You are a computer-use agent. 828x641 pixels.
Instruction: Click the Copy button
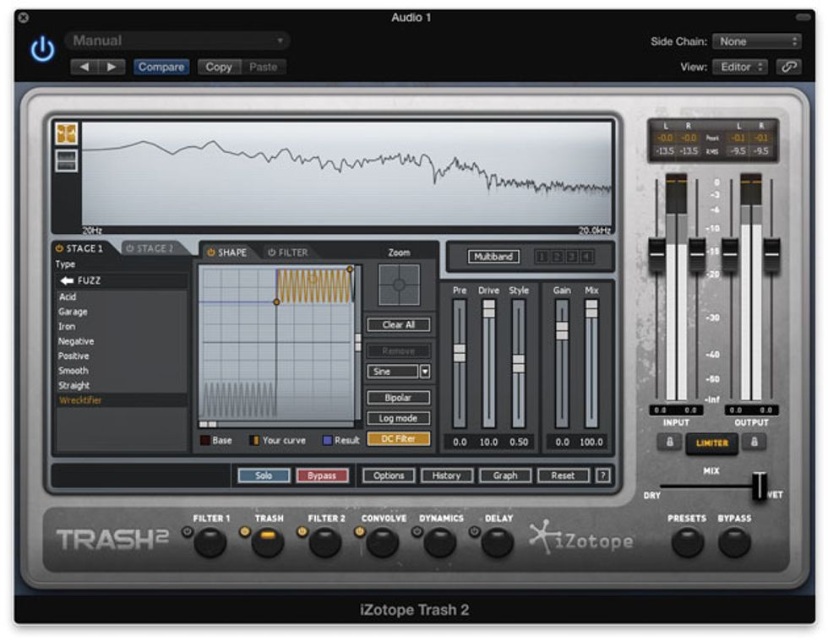[219, 67]
